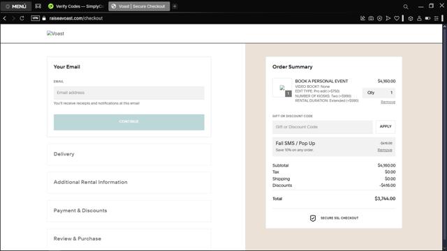This screenshot has height=251, width=447.
Task: Click the Apply discount button
Action: [x=386, y=127]
